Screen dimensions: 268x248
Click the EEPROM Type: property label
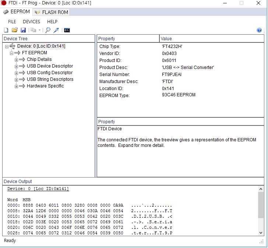tap(114, 96)
